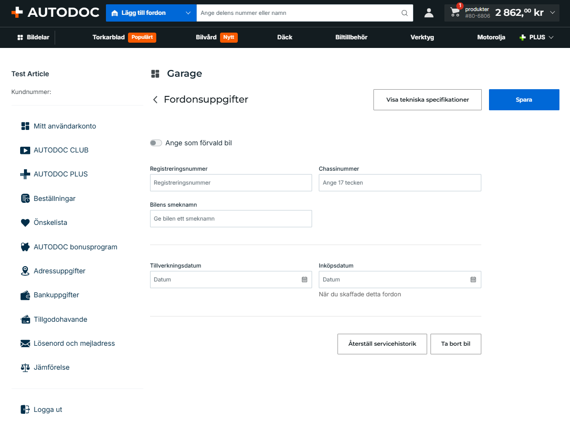The height and width of the screenshot is (433, 570).
Task: Open the Bankuppgifter link
Action: (57, 295)
